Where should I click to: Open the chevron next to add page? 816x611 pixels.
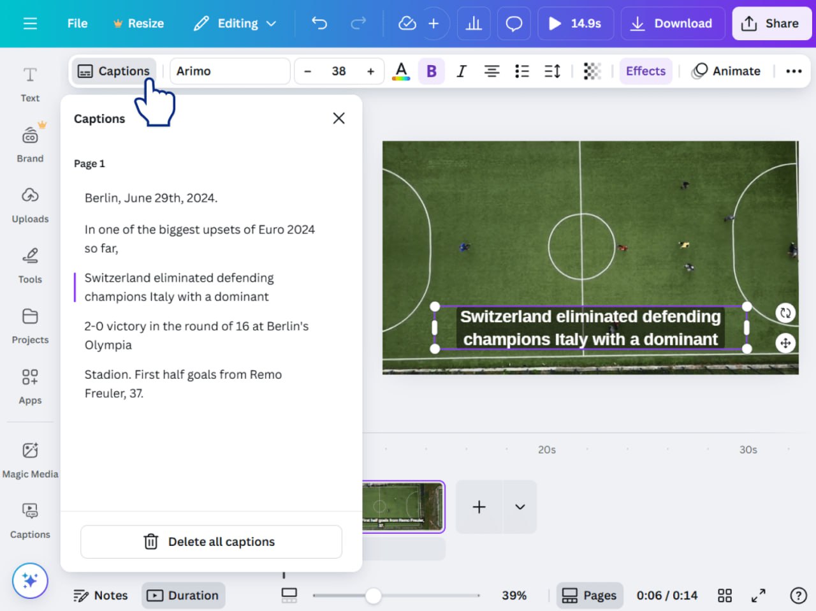pos(519,506)
